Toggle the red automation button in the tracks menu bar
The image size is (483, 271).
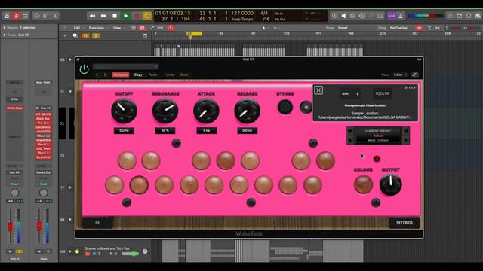point(142,28)
